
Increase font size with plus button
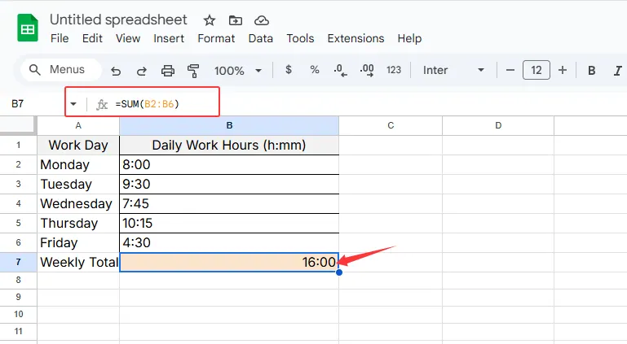point(563,70)
